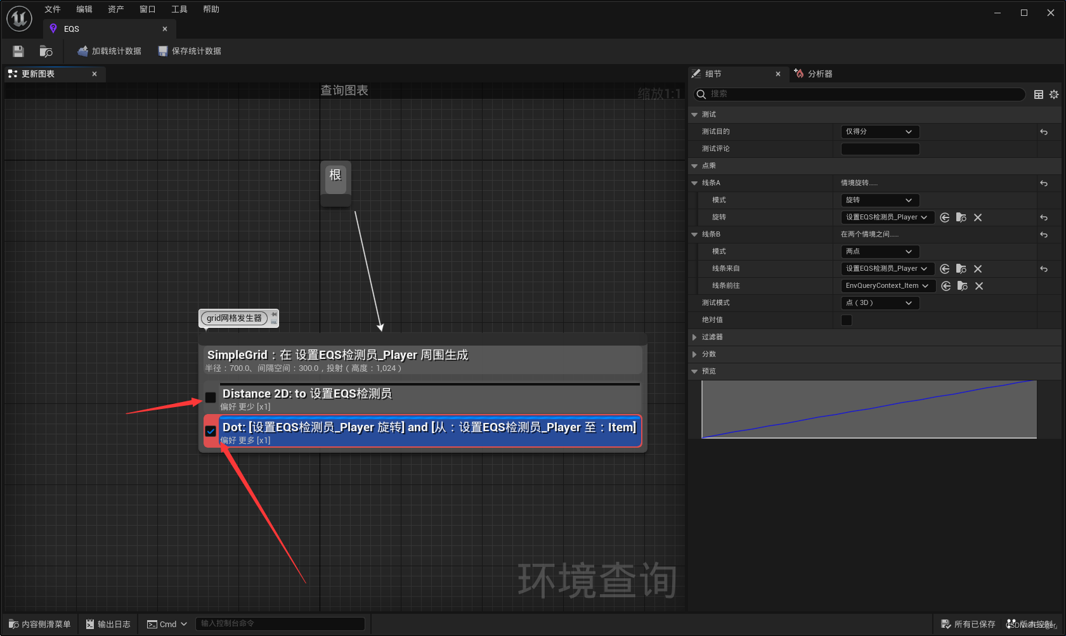Screen dimensions: 1066x636
Task: Save the EQS asset
Action: point(18,51)
